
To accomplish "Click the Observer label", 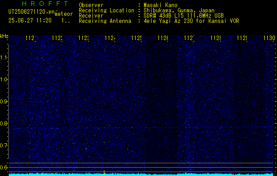I will (91, 5).
